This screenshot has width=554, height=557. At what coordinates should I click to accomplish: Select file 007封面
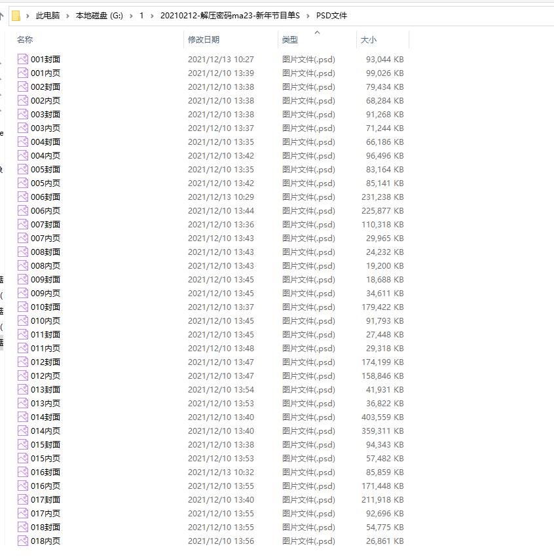point(45,225)
